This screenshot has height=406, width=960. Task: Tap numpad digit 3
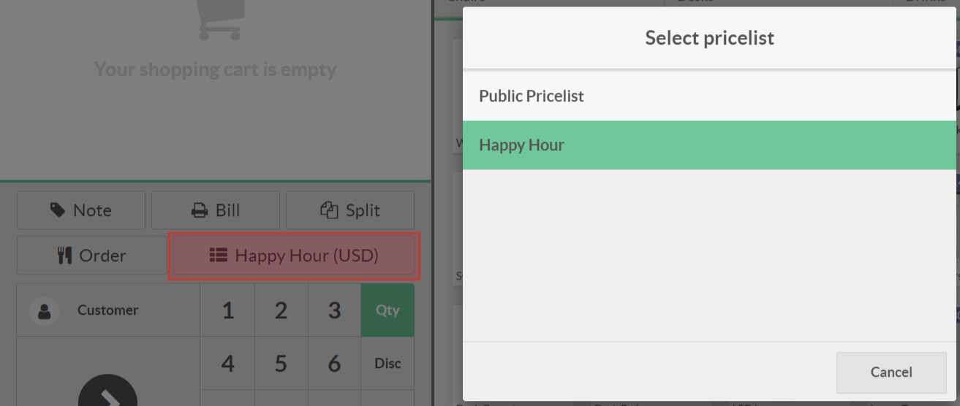[x=334, y=310]
